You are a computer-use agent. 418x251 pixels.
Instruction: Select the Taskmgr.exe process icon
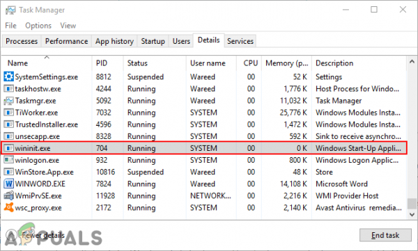click(8, 101)
